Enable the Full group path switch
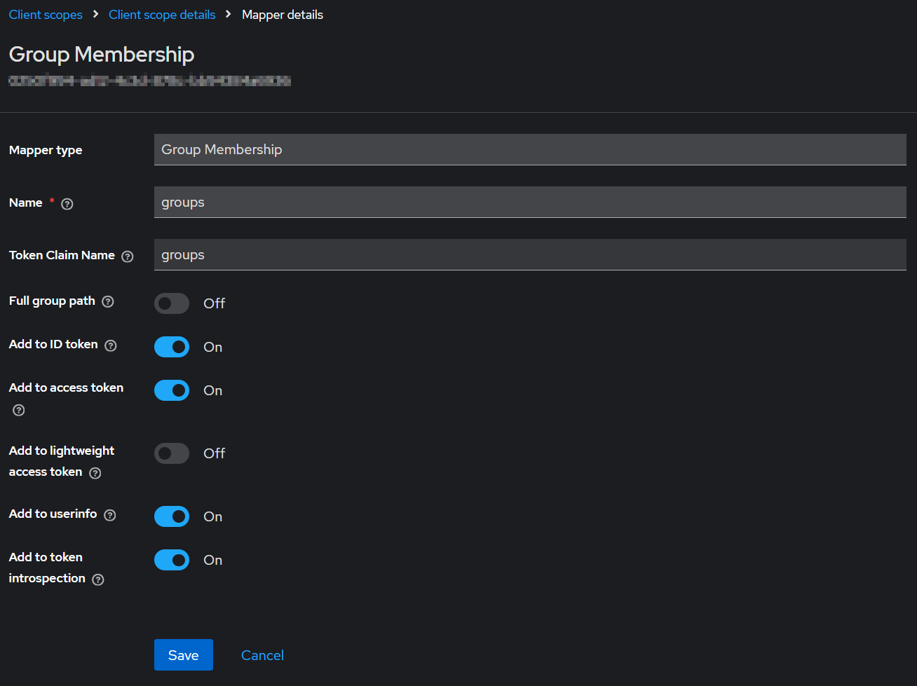The image size is (917, 686). [x=172, y=303]
